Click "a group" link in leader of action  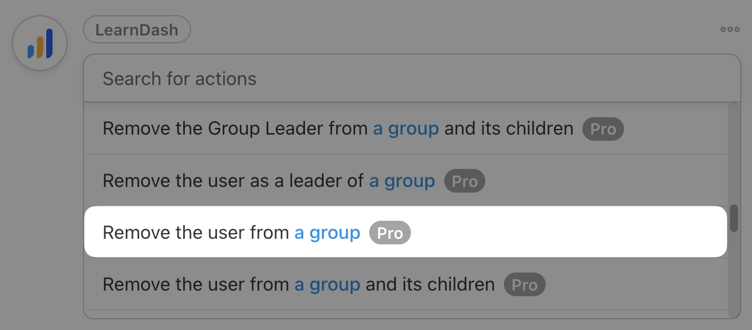(402, 181)
